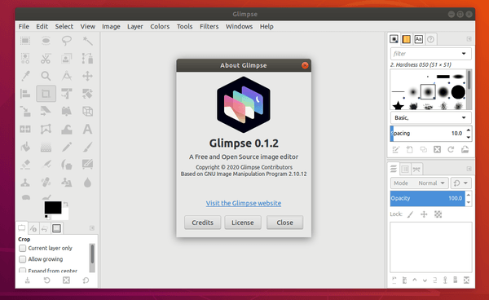Enable Allow growing checkbox

23,259
